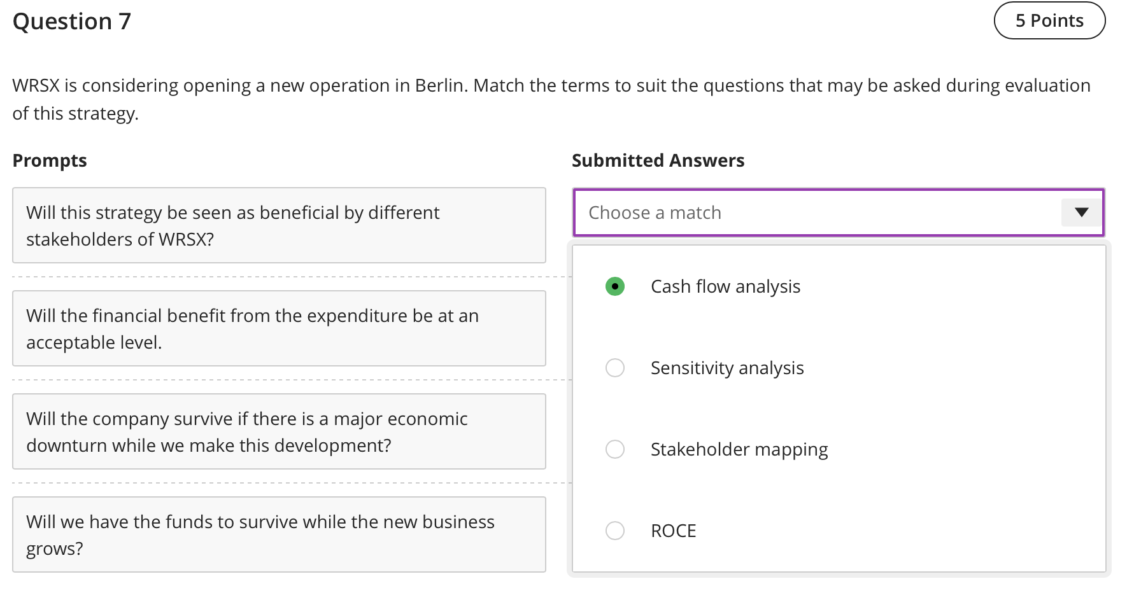1141x614 pixels.
Task: Click the financial benefit from expenditure prompt
Action: 279,328
